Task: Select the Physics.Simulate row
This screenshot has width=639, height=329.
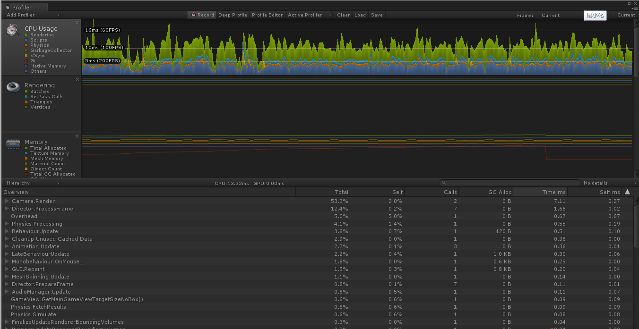Action: (x=317, y=314)
